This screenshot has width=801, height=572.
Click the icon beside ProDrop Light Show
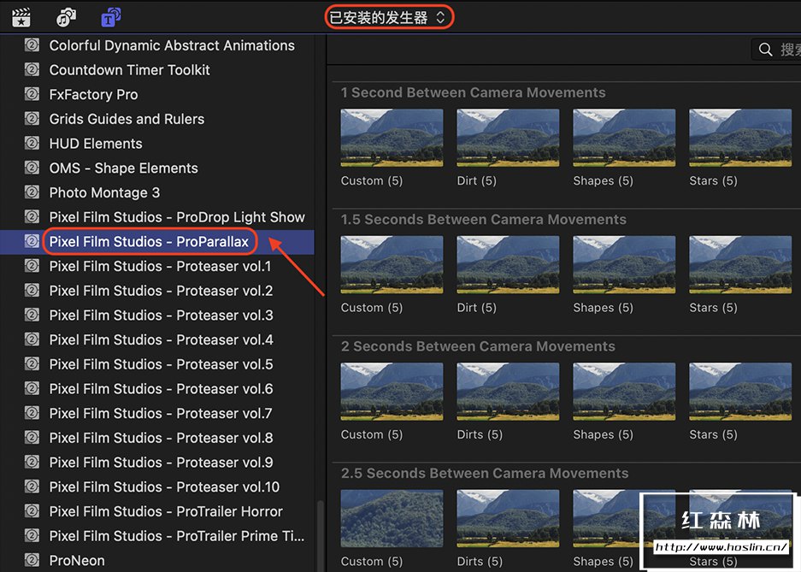pos(32,216)
